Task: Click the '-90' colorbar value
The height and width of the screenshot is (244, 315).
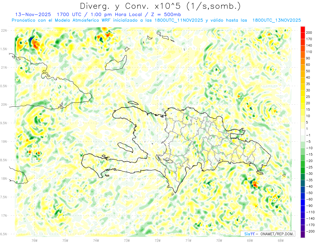Action: coord(309,206)
